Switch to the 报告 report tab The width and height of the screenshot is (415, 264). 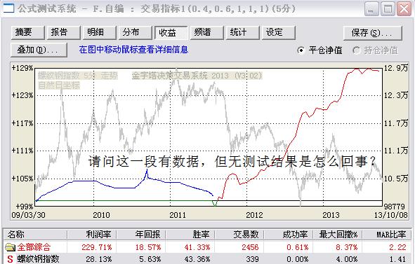click(x=63, y=32)
